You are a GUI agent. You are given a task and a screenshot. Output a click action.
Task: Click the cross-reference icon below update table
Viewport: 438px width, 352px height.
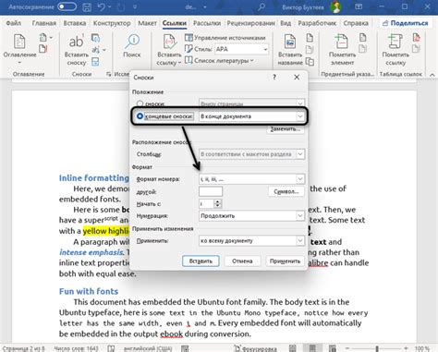point(310,62)
